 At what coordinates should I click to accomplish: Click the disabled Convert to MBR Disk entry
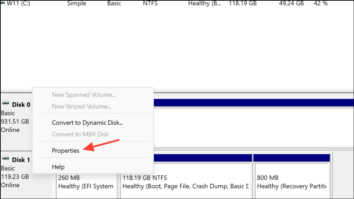[x=80, y=134]
